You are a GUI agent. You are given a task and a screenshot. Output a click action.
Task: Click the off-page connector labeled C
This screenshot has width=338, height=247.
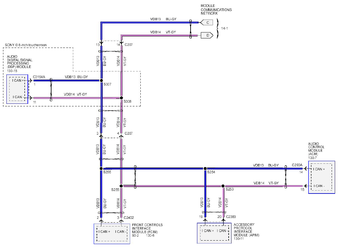(207, 22)
